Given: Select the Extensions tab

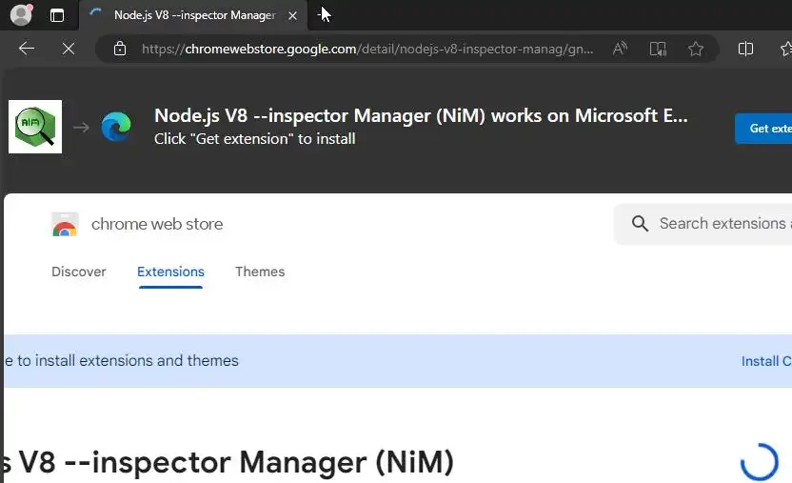Looking at the screenshot, I should coord(170,272).
